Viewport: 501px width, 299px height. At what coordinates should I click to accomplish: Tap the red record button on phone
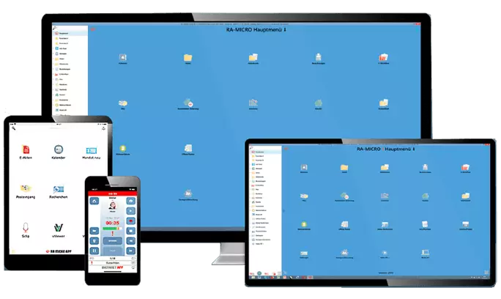[x=130, y=221]
